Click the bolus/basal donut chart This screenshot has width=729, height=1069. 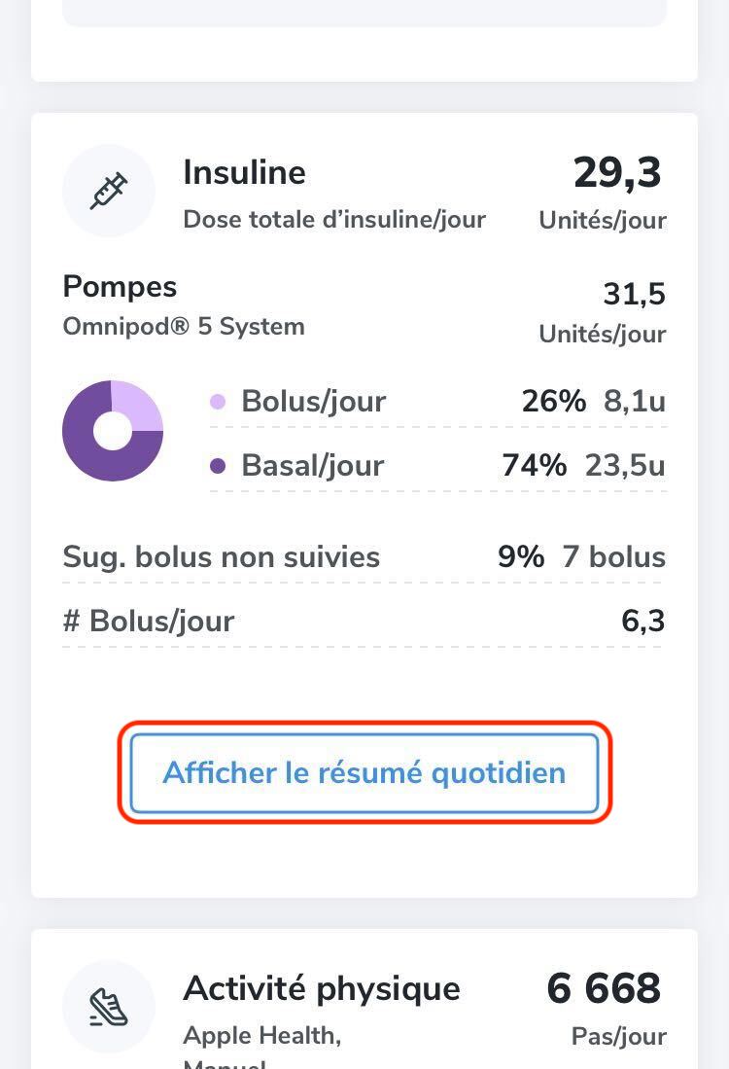pos(113,431)
